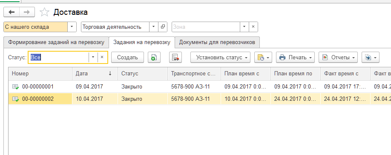Click the date cell 10.04.2017
This screenshot has width=391, height=155.
pos(89,99)
